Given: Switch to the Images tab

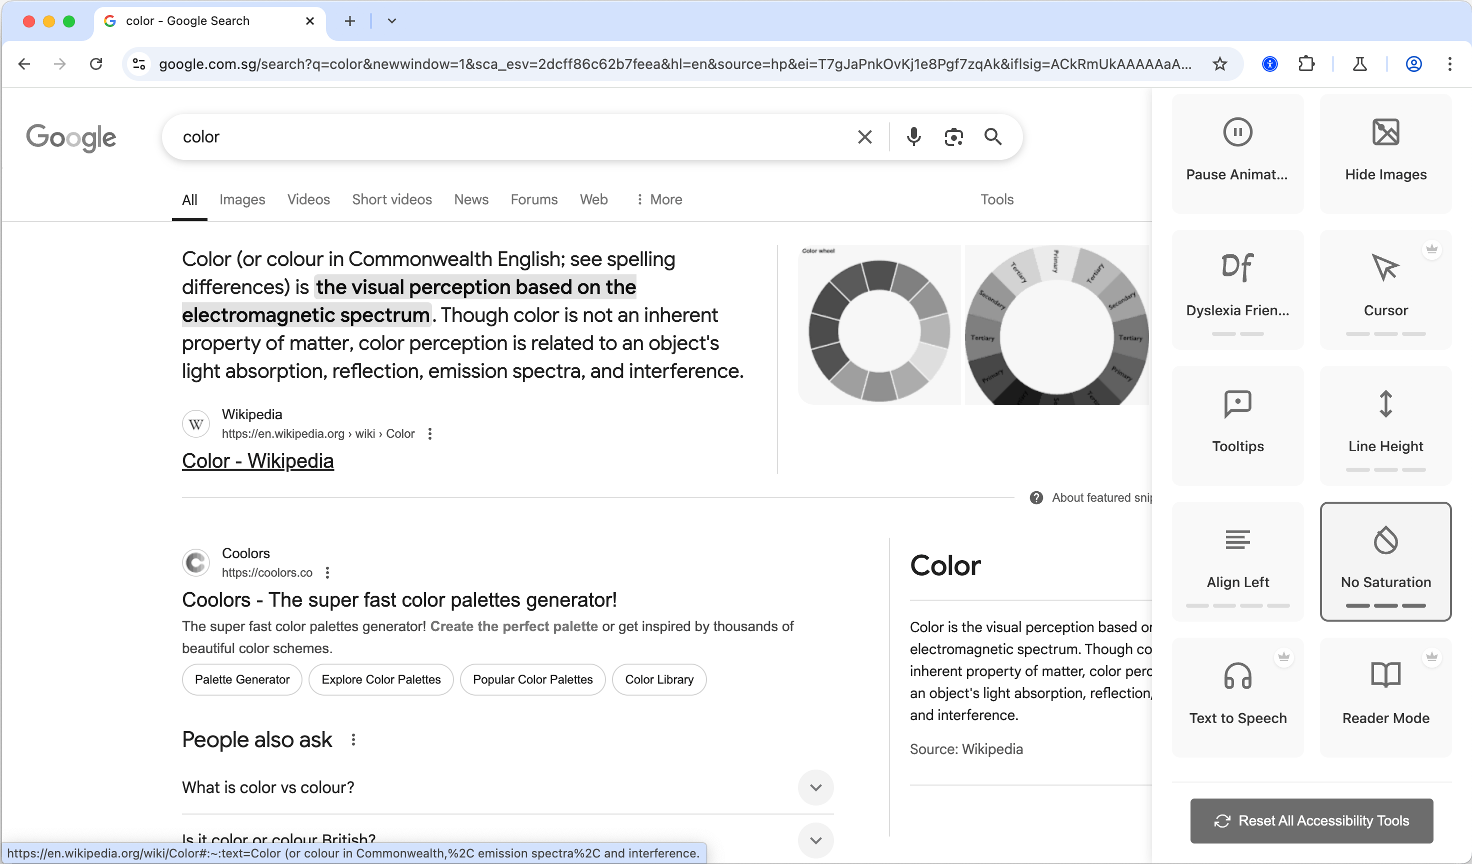Looking at the screenshot, I should point(242,200).
